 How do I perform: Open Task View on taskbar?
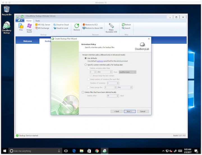click(66, 151)
